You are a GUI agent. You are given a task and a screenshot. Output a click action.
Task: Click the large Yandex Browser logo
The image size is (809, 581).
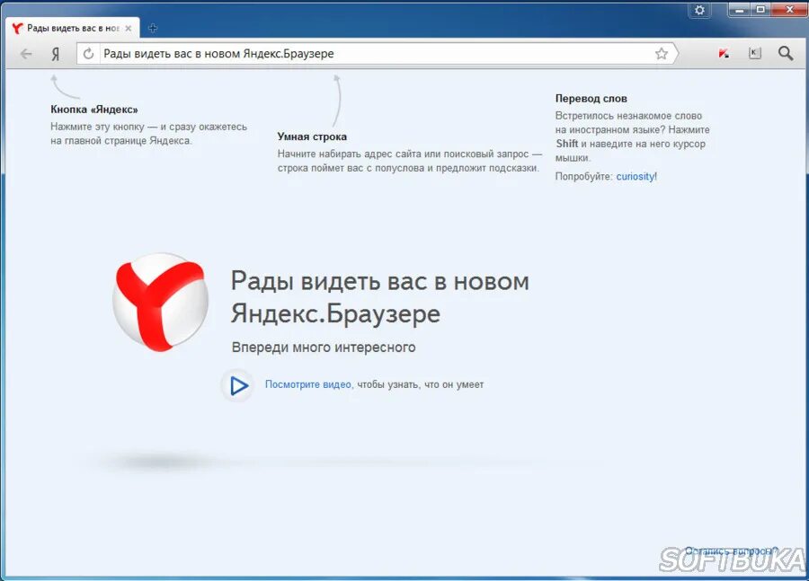pyautogui.click(x=161, y=302)
